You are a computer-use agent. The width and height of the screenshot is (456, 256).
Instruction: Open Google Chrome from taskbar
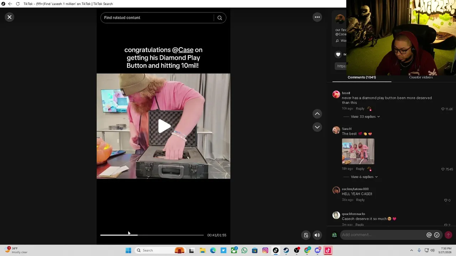307,250
